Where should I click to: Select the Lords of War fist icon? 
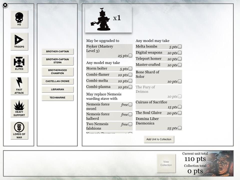tap(19, 130)
